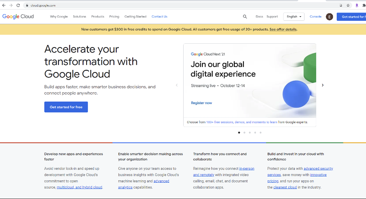Show previous carousel slide with left chevron

pyautogui.click(x=177, y=85)
